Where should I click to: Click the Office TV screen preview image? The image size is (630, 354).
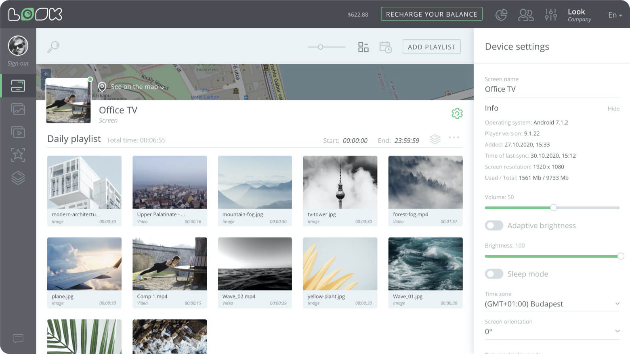(68, 100)
